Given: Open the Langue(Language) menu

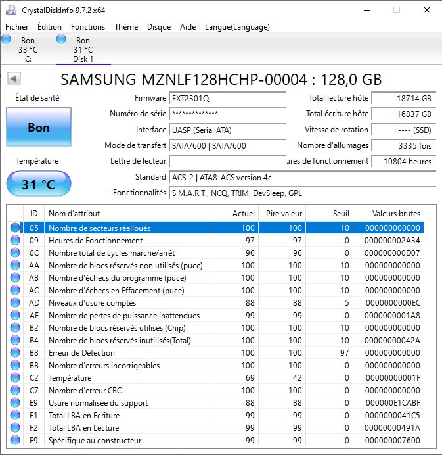Looking at the screenshot, I should tap(237, 27).
